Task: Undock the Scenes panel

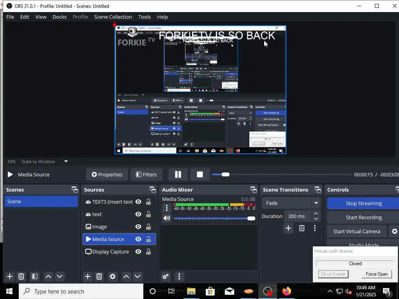Action: coord(74,190)
